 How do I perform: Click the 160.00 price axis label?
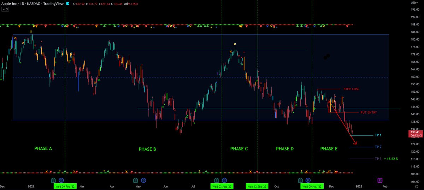pos(414,77)
